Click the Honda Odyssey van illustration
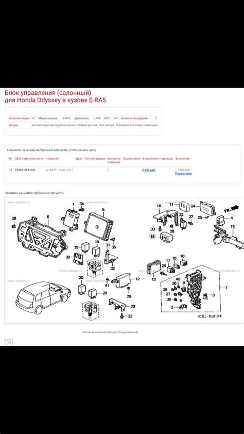The image size is (244, 434). (x=42, y=297)
